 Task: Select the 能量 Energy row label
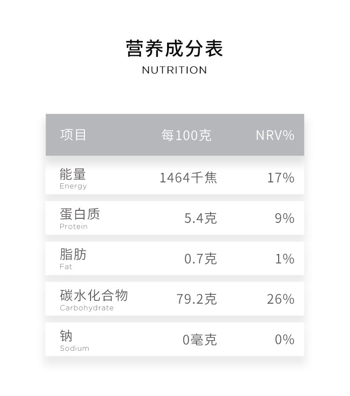(x=73, y=179)
